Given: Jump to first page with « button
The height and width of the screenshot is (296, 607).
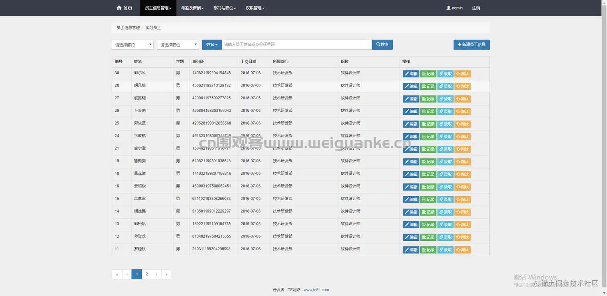Looking at the screenshot, I should tap(117, 274).
